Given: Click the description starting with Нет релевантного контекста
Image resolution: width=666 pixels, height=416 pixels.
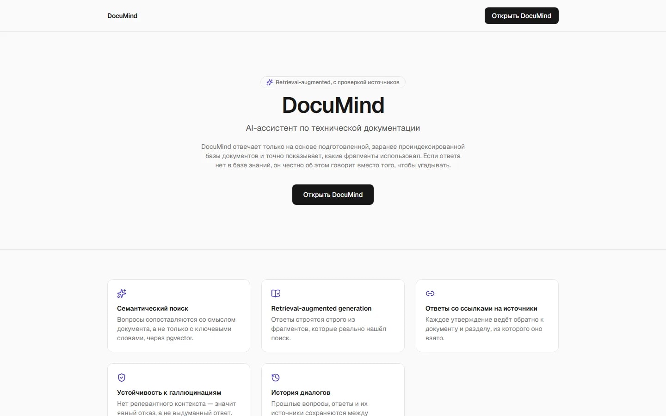Looking at the screenshot, I should tap(176, 408).
